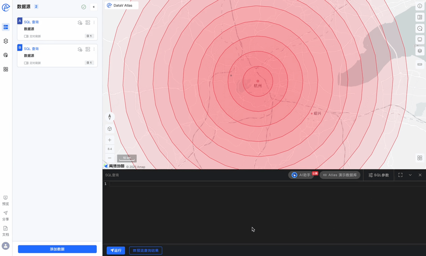Open SQL参数 settings
The image size is (426, 256).
379,175
